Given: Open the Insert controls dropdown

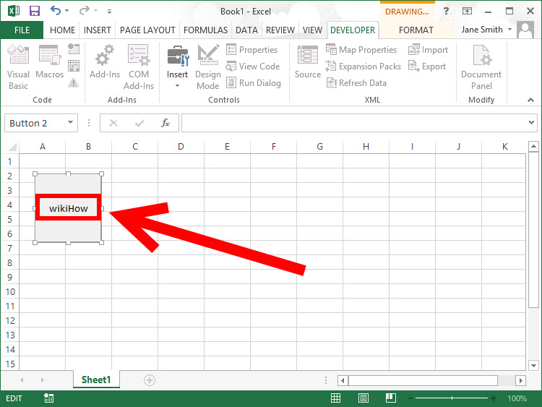Looking at the screenshot, I should pyautogui.click(x=177, y=67).
